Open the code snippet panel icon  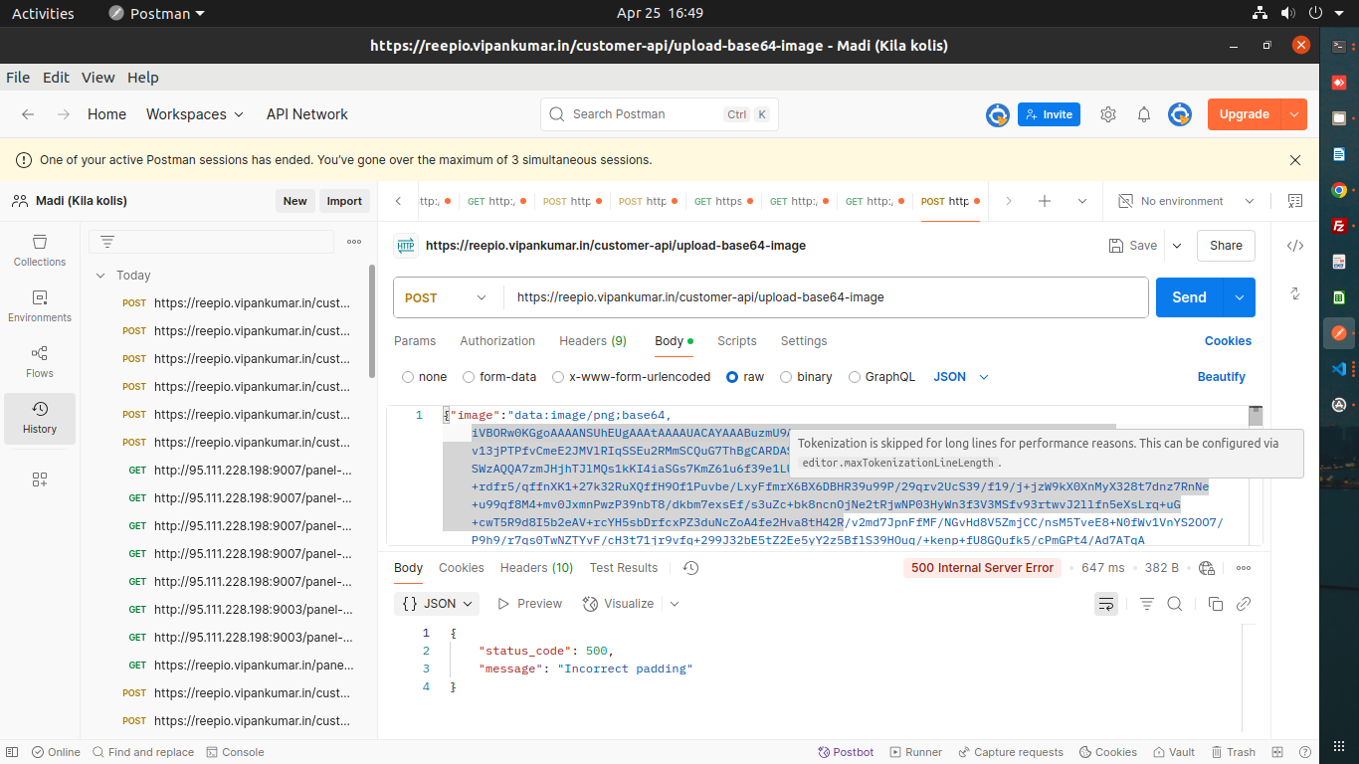(1295, 246)
